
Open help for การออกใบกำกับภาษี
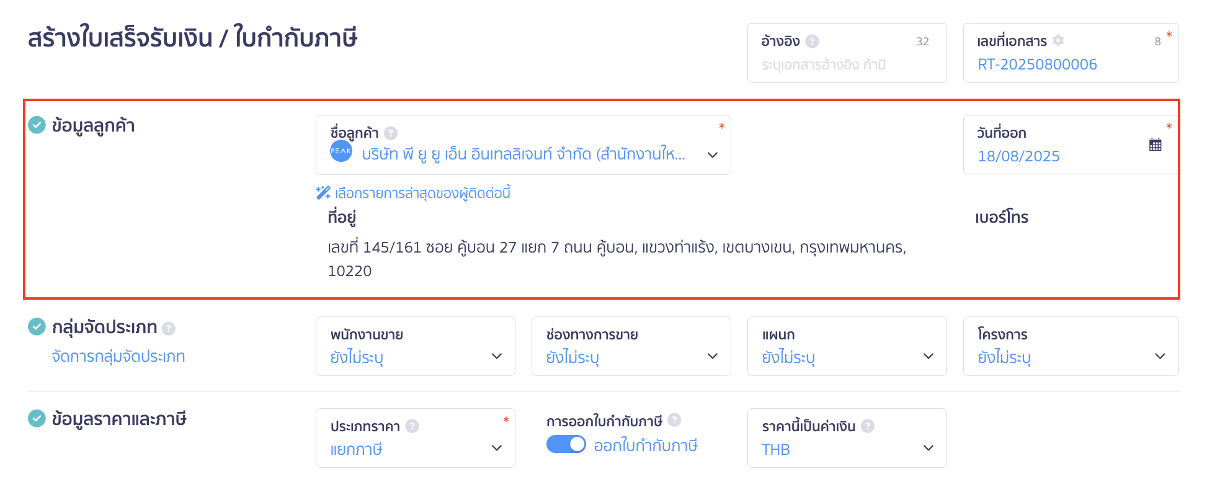point(675,421)
